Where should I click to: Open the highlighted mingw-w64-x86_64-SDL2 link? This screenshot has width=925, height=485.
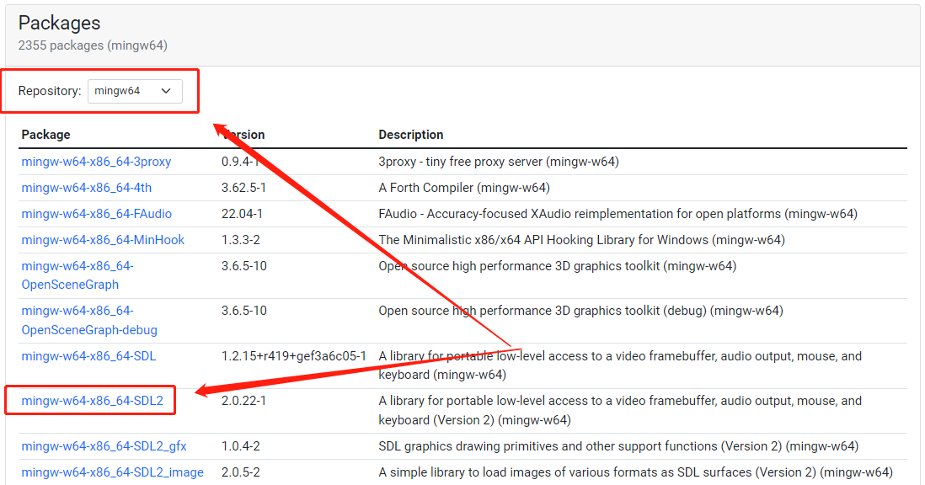click(93, 401)
